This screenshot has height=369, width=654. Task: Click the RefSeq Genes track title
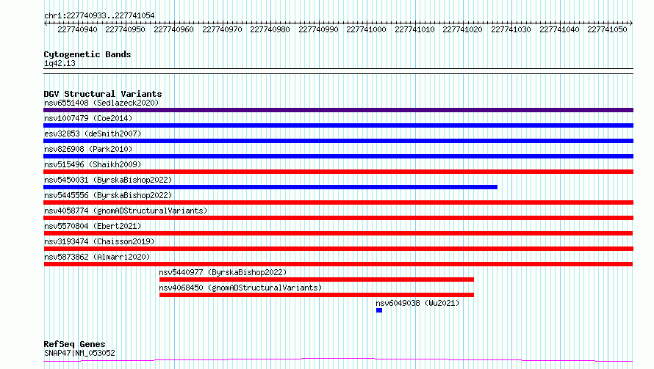point(74,344)
